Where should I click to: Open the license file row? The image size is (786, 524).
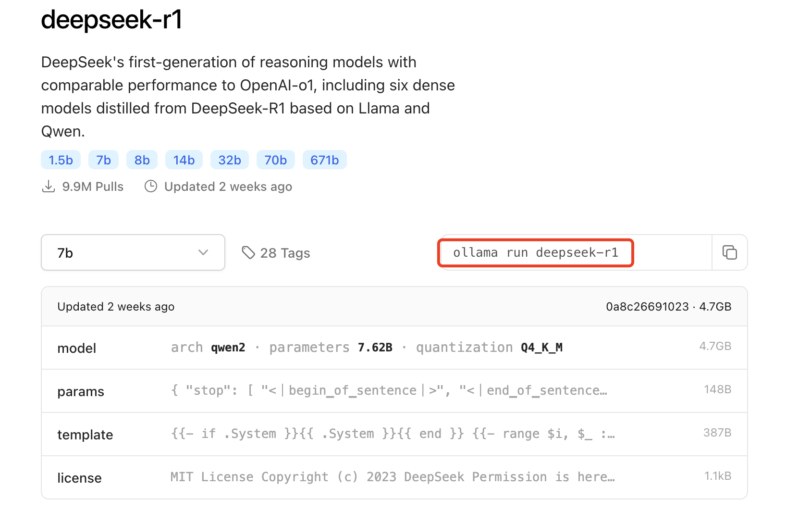point(394,477)
